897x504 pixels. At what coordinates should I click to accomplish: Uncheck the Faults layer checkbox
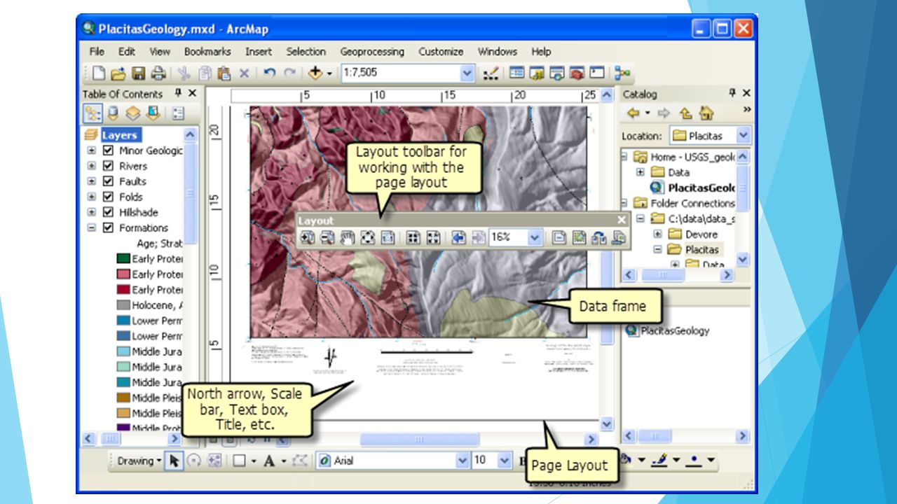tap(108, 181)
